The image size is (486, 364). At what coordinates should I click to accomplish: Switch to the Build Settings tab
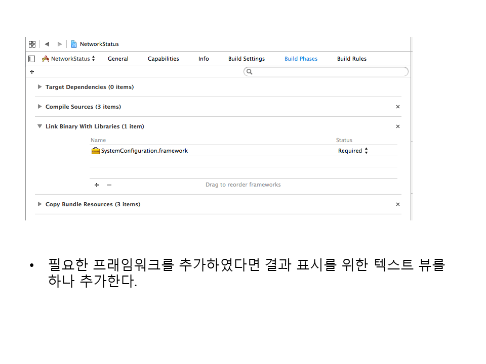247,59
